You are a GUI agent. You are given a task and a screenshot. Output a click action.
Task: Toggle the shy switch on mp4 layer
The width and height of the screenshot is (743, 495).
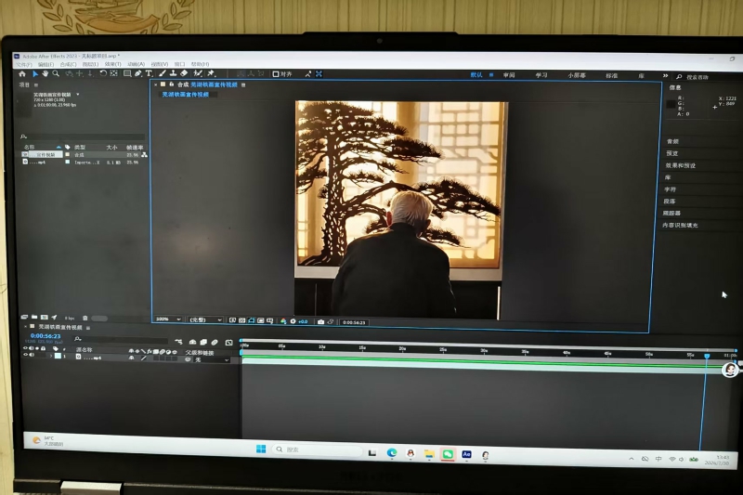[x=131, y=358]
